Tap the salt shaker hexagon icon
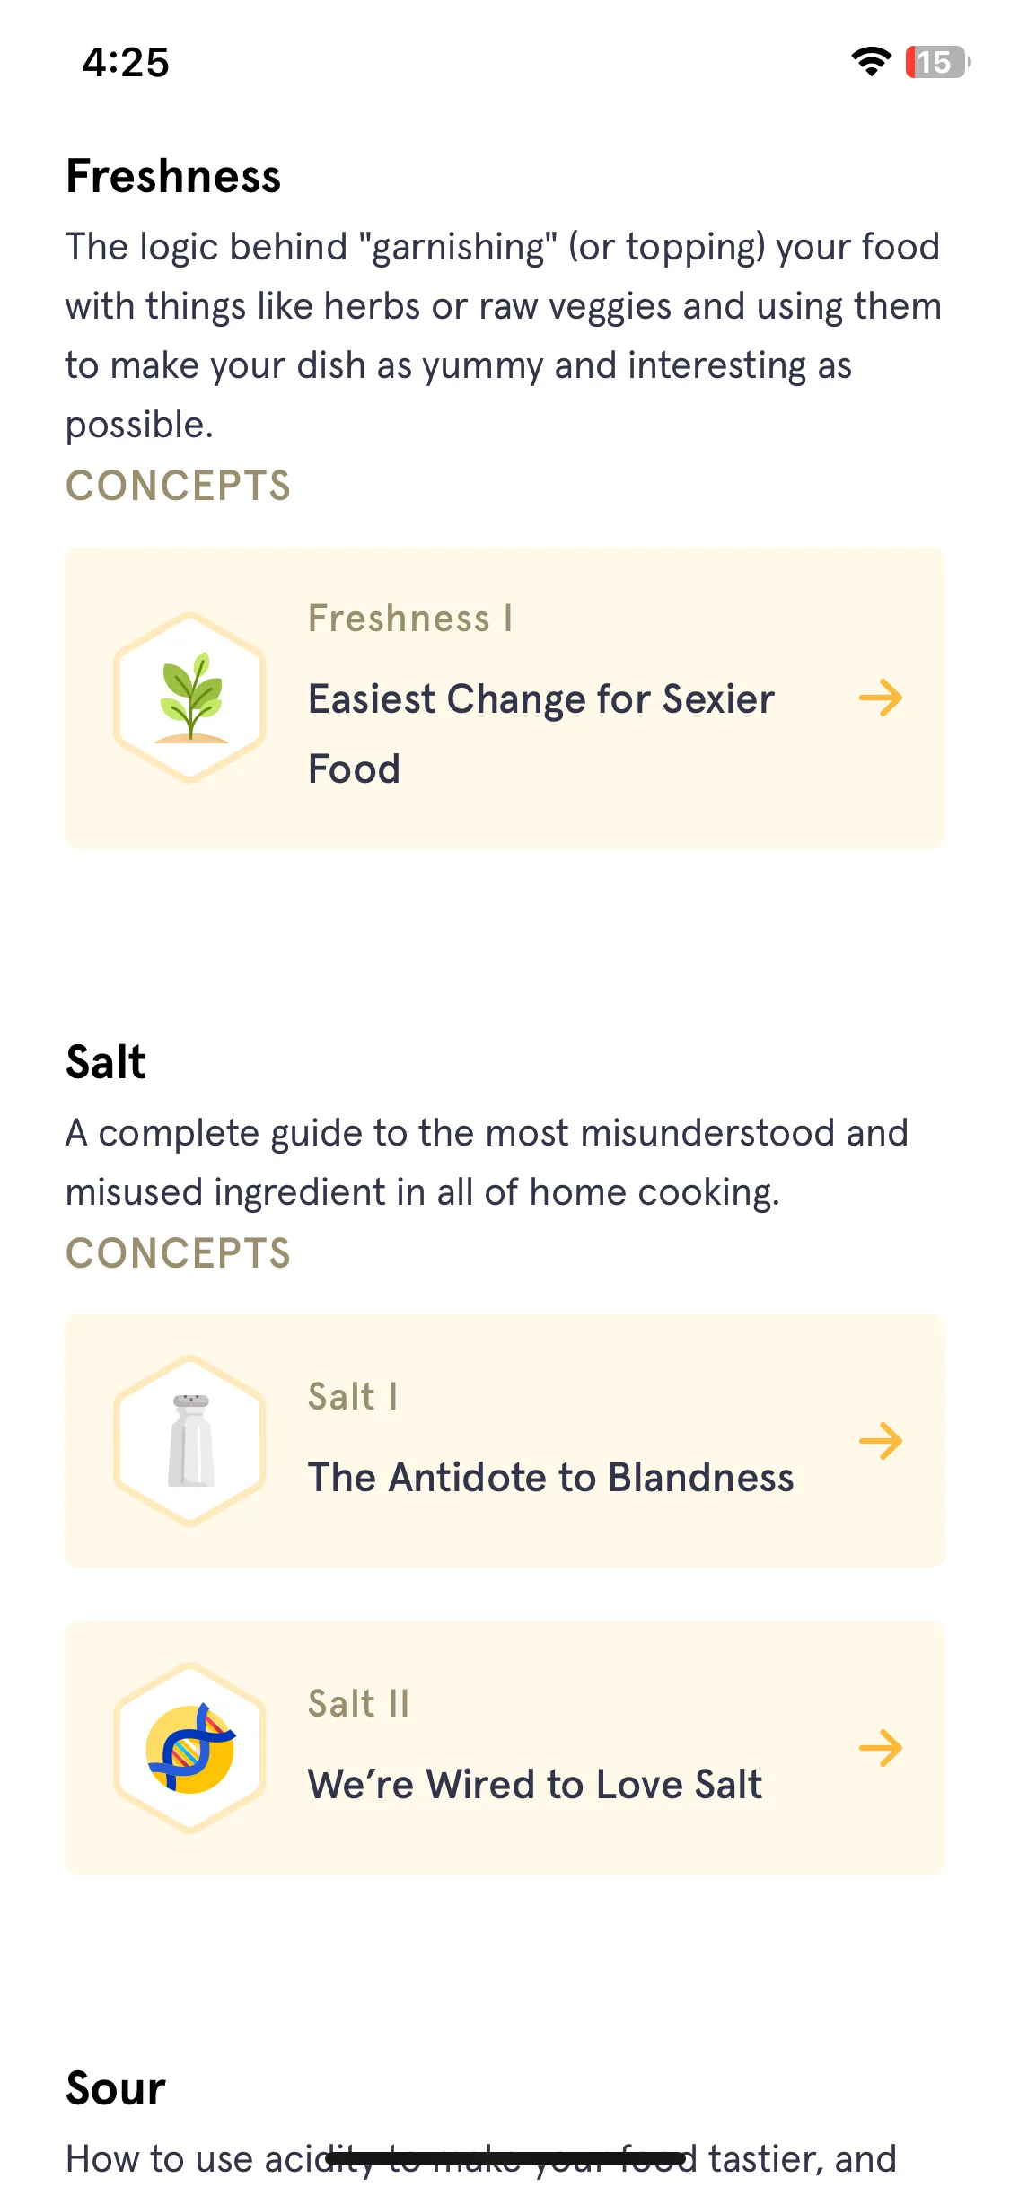The width and height of the screenshot is (1010, 2187). click(190, 1440)
